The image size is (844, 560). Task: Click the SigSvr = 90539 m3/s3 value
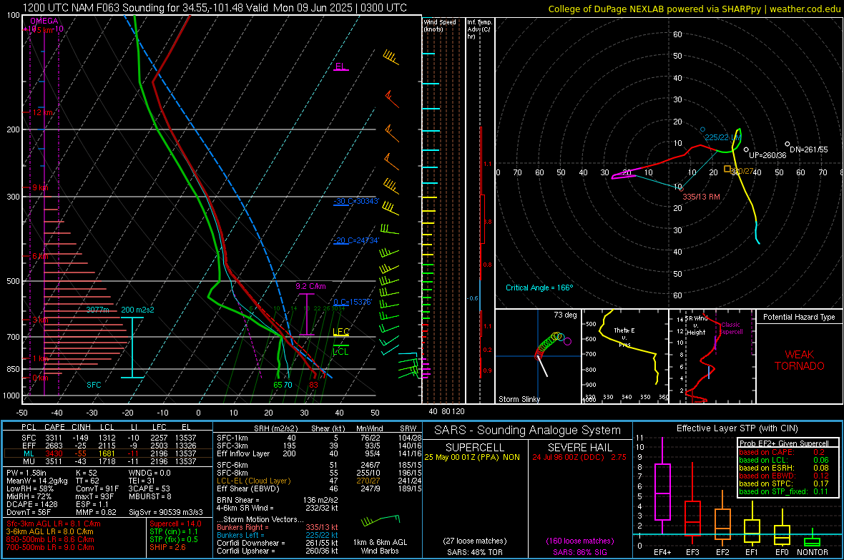166,512
